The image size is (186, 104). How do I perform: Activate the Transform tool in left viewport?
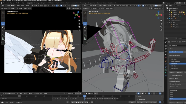pos(3,31)
